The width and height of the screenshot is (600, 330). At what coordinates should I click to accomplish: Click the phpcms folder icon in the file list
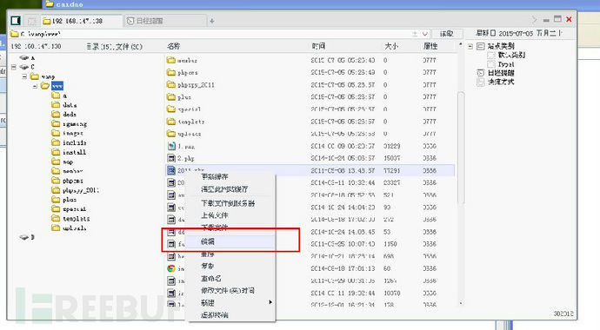[x=171, y=72]
